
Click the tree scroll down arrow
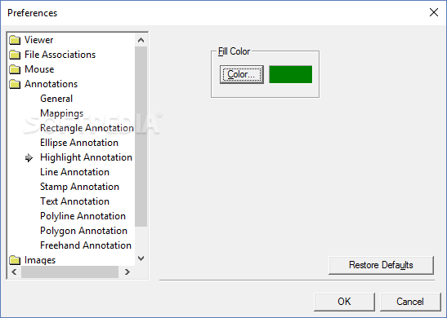[141, 258]
